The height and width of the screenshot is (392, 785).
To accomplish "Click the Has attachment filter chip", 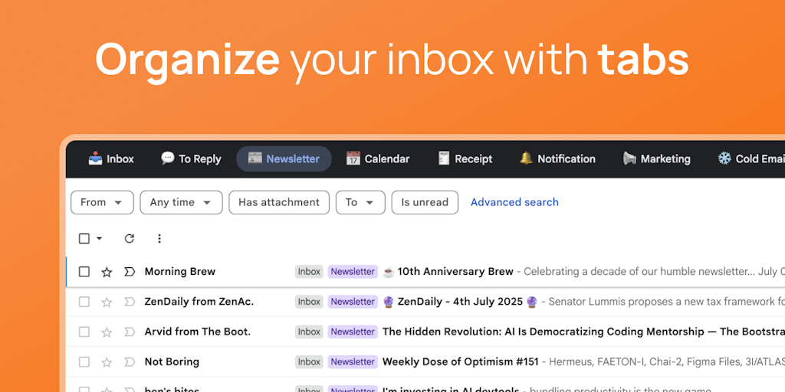I will 279,202.
